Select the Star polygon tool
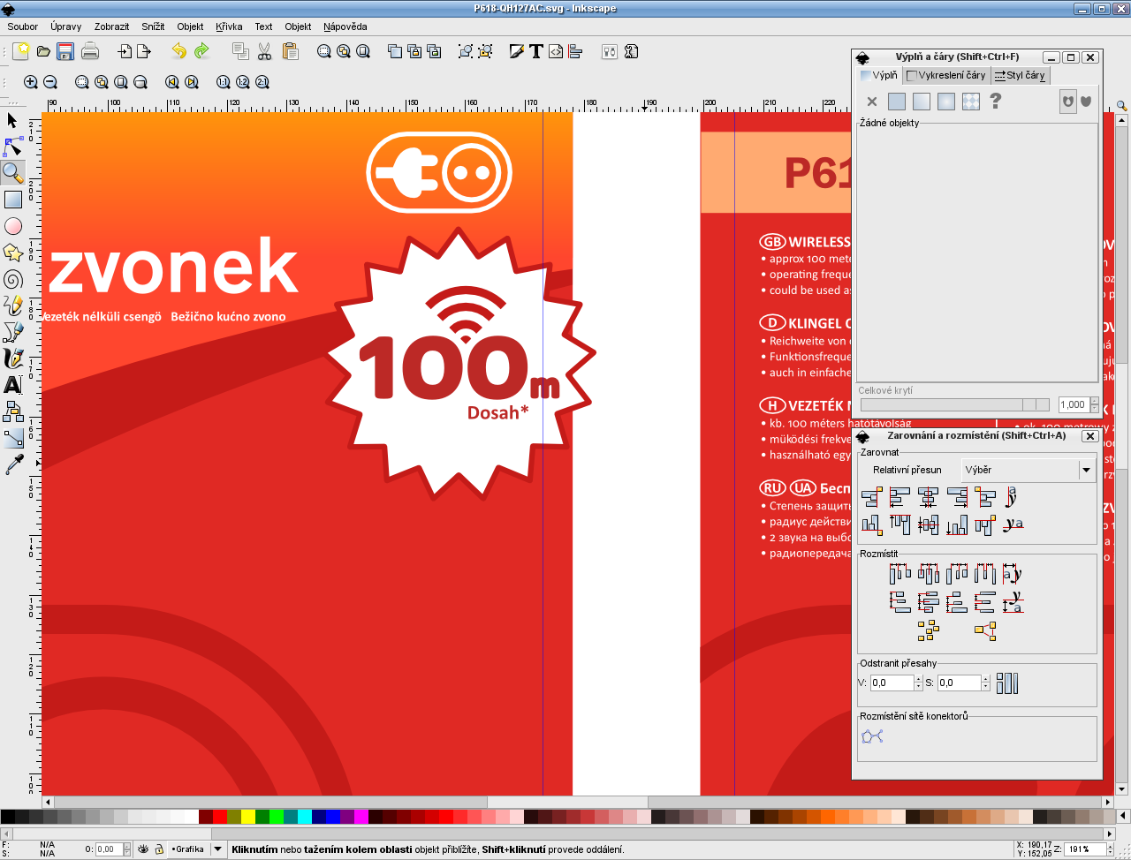The width and height of the screenshot is (1131, 860). 12,253
